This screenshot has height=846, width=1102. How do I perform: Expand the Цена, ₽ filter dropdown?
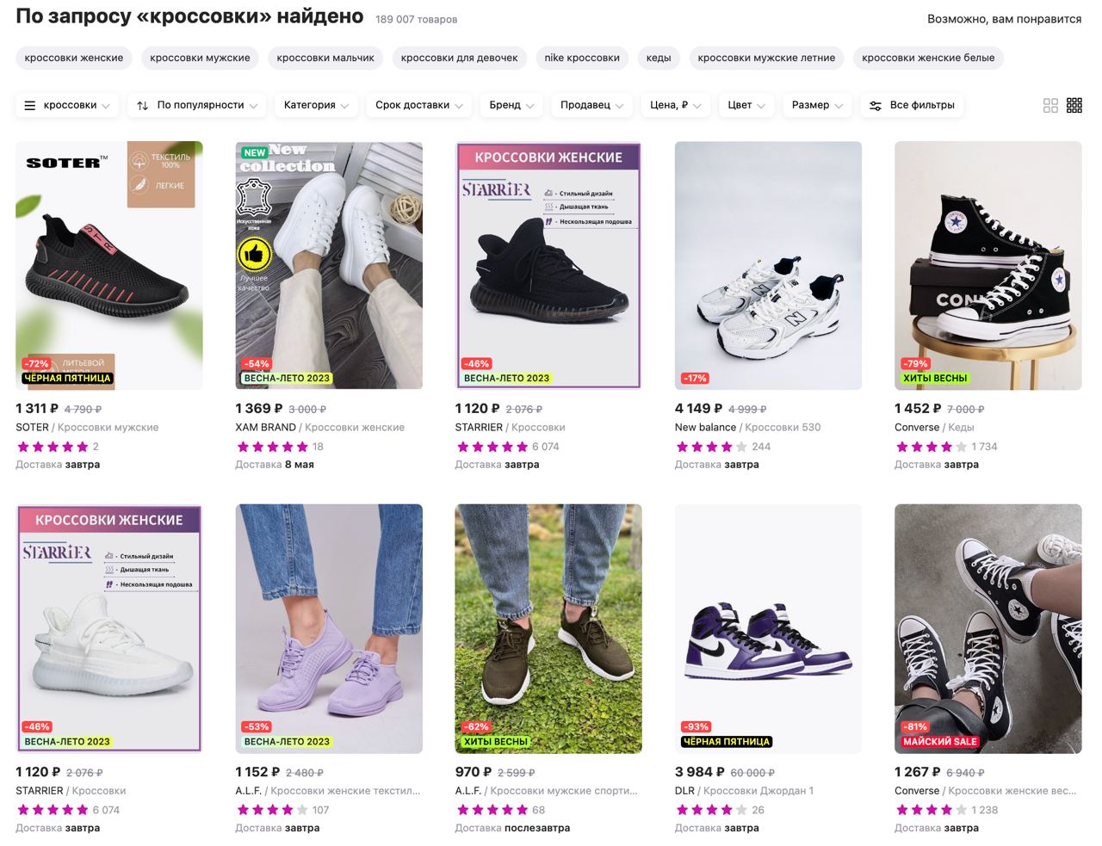(x=675, y=105)
